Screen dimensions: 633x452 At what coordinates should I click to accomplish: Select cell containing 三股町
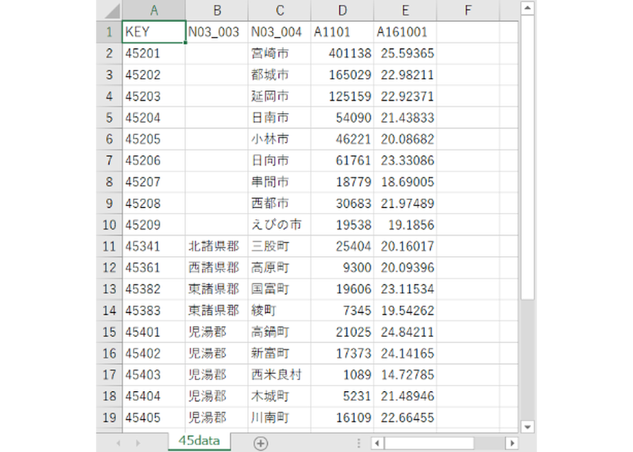pyautogui.click(x=280, y=246)
